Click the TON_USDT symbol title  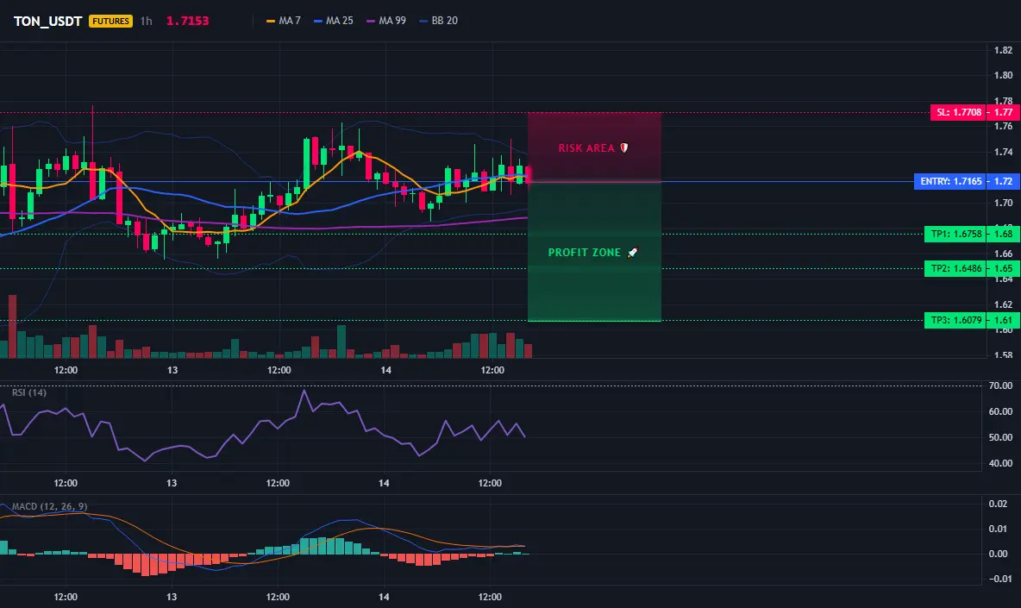click(47, 21)
